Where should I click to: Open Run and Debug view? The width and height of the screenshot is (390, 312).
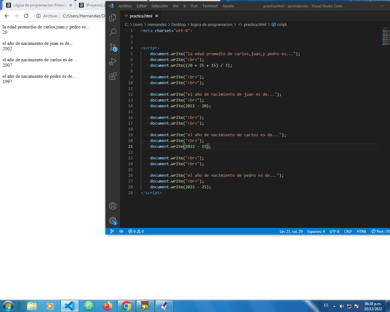[113, 62]
